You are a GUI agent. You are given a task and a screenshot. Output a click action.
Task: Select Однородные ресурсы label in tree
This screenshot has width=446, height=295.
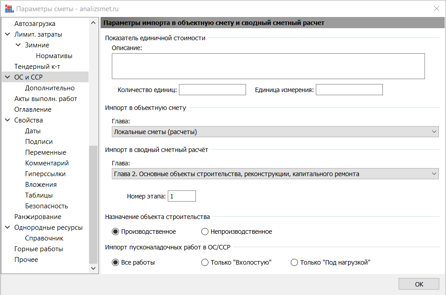pyautogui.click(x=48, y=228)
